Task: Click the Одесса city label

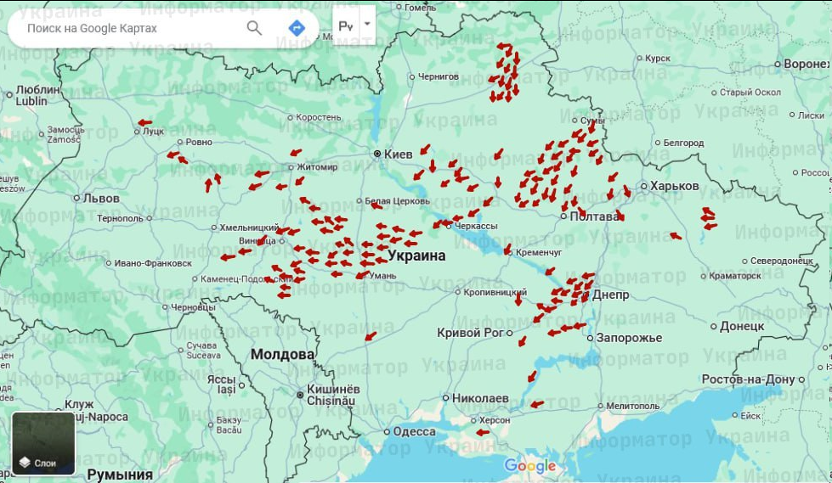Action: (415, 431)
